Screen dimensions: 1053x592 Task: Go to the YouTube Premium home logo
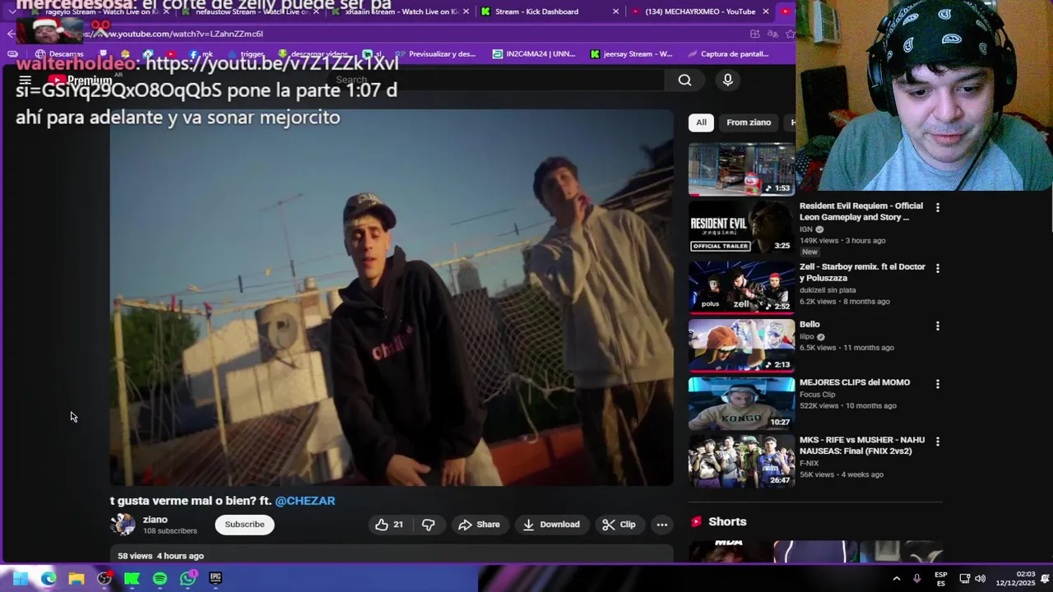(80, 81)
